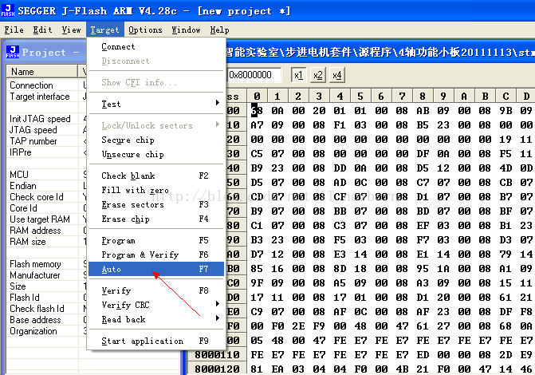This screenshot has width=535, height=375.
Task: Open the View menu
Action: pos(71,30)
